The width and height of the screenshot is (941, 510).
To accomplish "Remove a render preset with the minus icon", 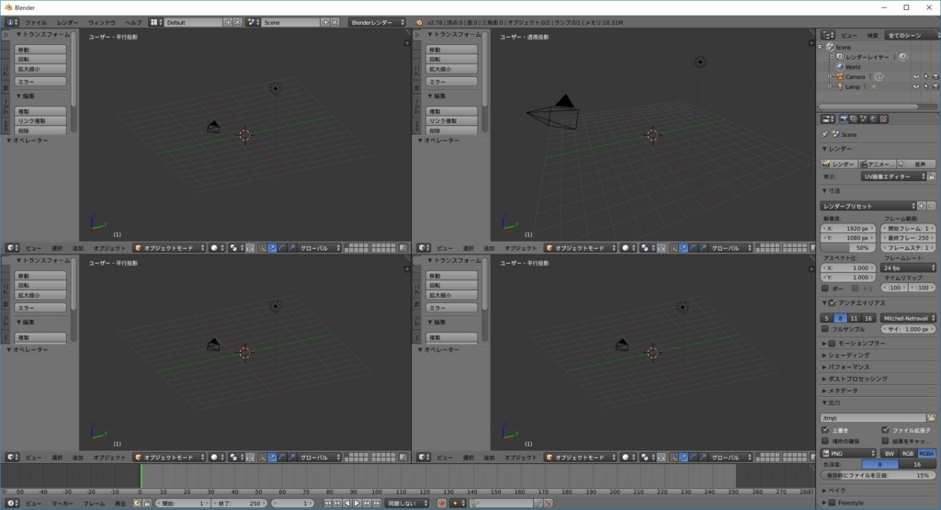I will pyautogui.click(x=932, y=206).
